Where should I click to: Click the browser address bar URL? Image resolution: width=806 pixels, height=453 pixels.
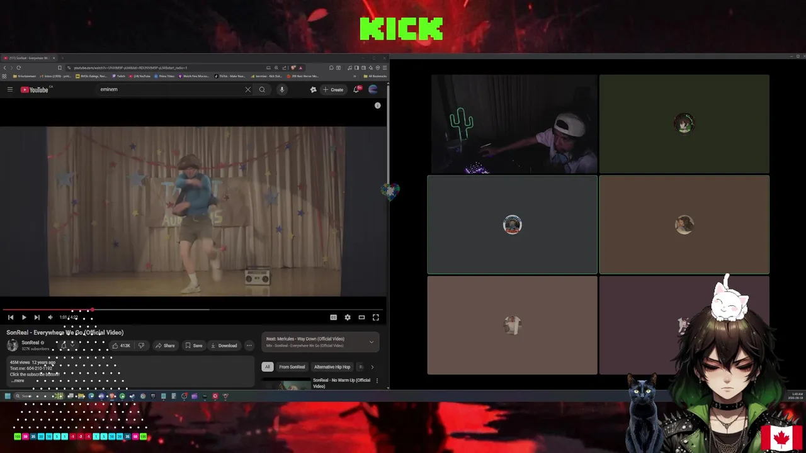pos(130,67)
